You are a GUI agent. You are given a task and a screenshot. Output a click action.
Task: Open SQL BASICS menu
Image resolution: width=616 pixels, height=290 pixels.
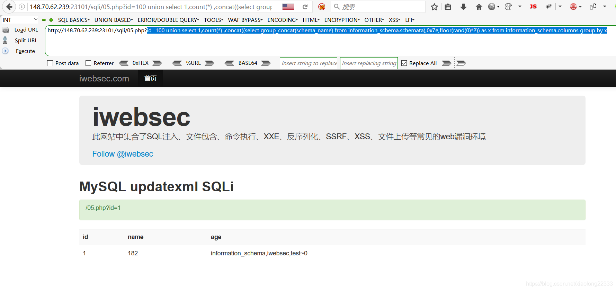click(74, 20)
